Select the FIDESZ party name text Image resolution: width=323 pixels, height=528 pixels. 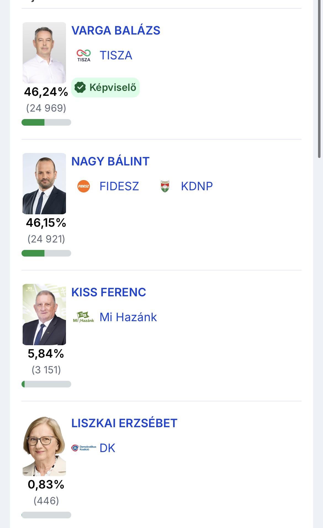click(119, 186)
